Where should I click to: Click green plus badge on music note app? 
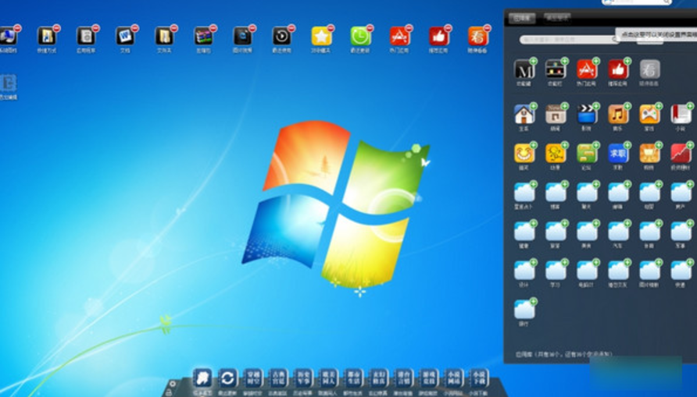click(x=627, y=106)
